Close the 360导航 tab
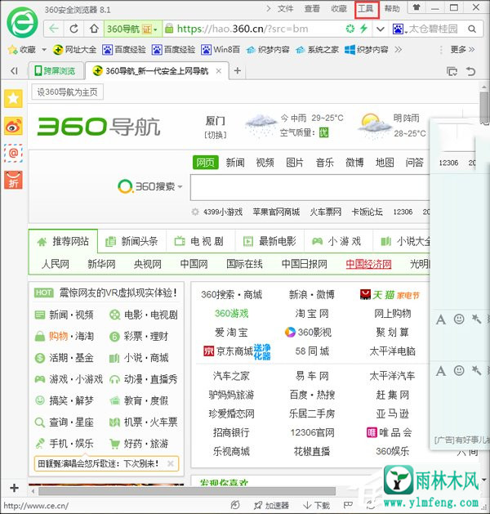The height and width of the screenshot is (514, 490). 219,71
